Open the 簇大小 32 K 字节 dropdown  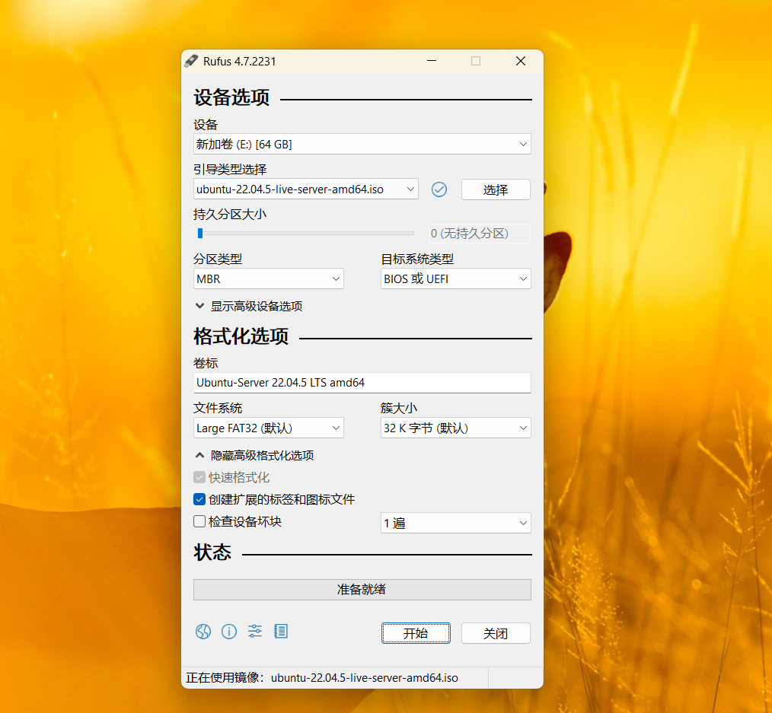(x=455, y=428)
